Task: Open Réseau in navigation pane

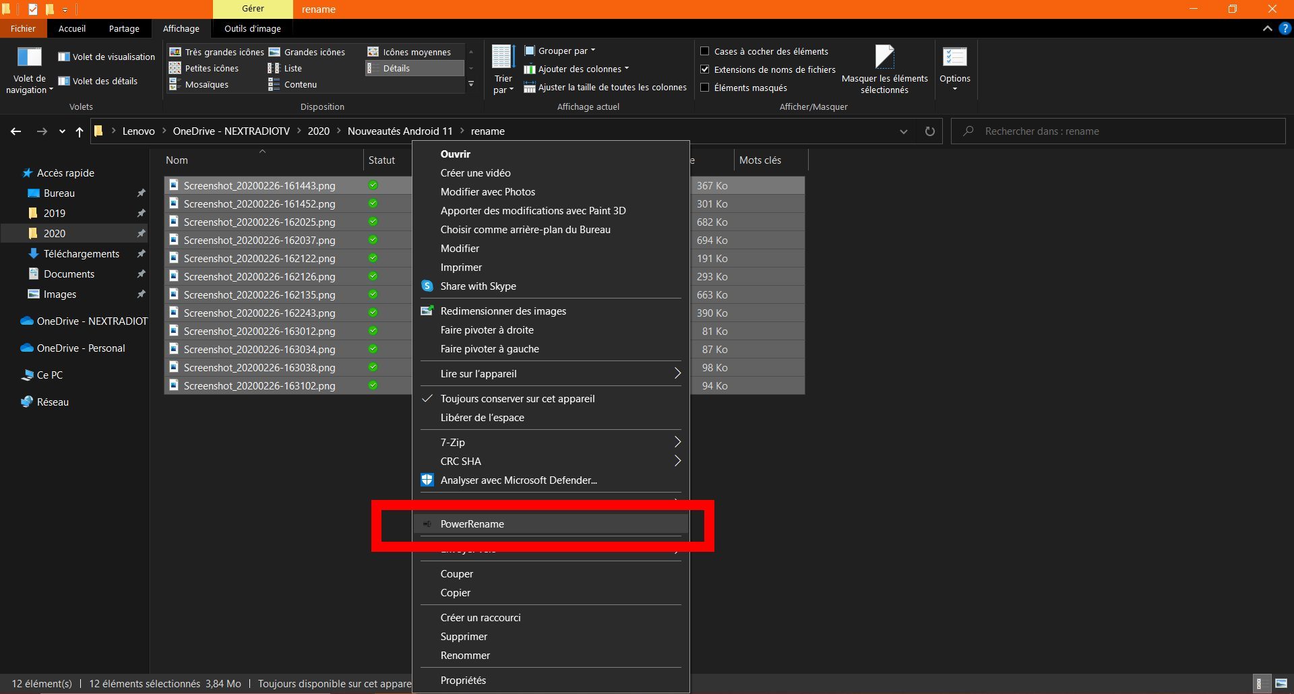Action: (x=45, y=402)
